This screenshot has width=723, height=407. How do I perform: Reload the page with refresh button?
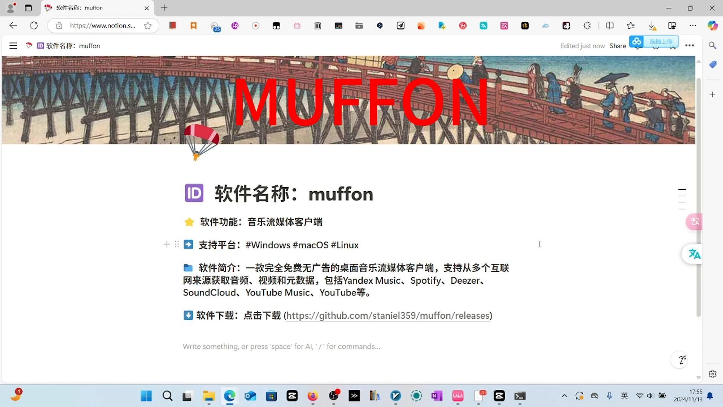pos(34,25)
